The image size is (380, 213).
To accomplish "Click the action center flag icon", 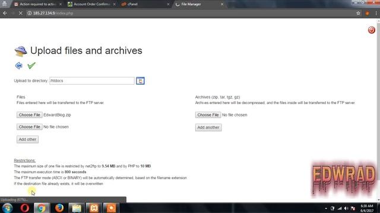I will pyautogui.click(x=353, y=208).
